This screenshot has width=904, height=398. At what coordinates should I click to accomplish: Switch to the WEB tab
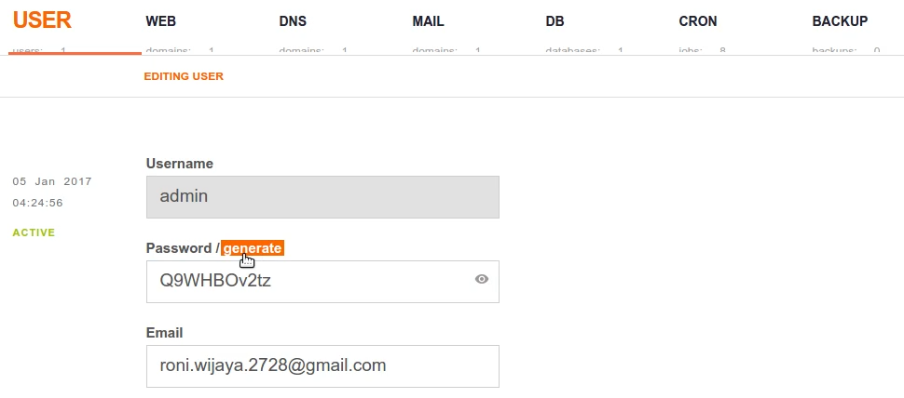[161, 20]
